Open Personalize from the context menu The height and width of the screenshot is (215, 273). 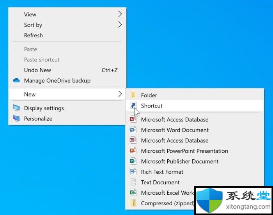click(67, 119)
